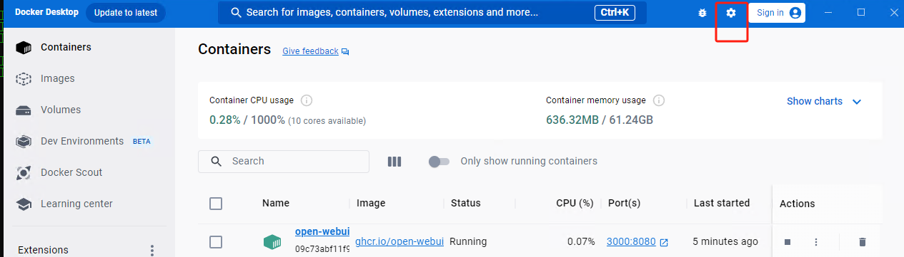Sort by Last started column header
Screen dimensions: 904x257
(722, 203)
